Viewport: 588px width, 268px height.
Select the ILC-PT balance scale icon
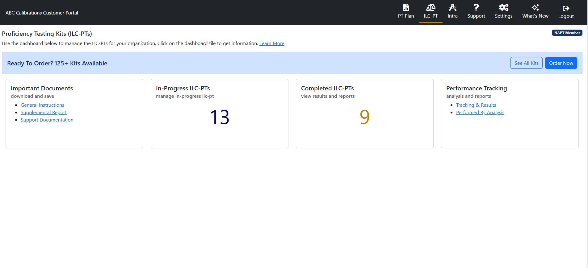click(430, 7)
